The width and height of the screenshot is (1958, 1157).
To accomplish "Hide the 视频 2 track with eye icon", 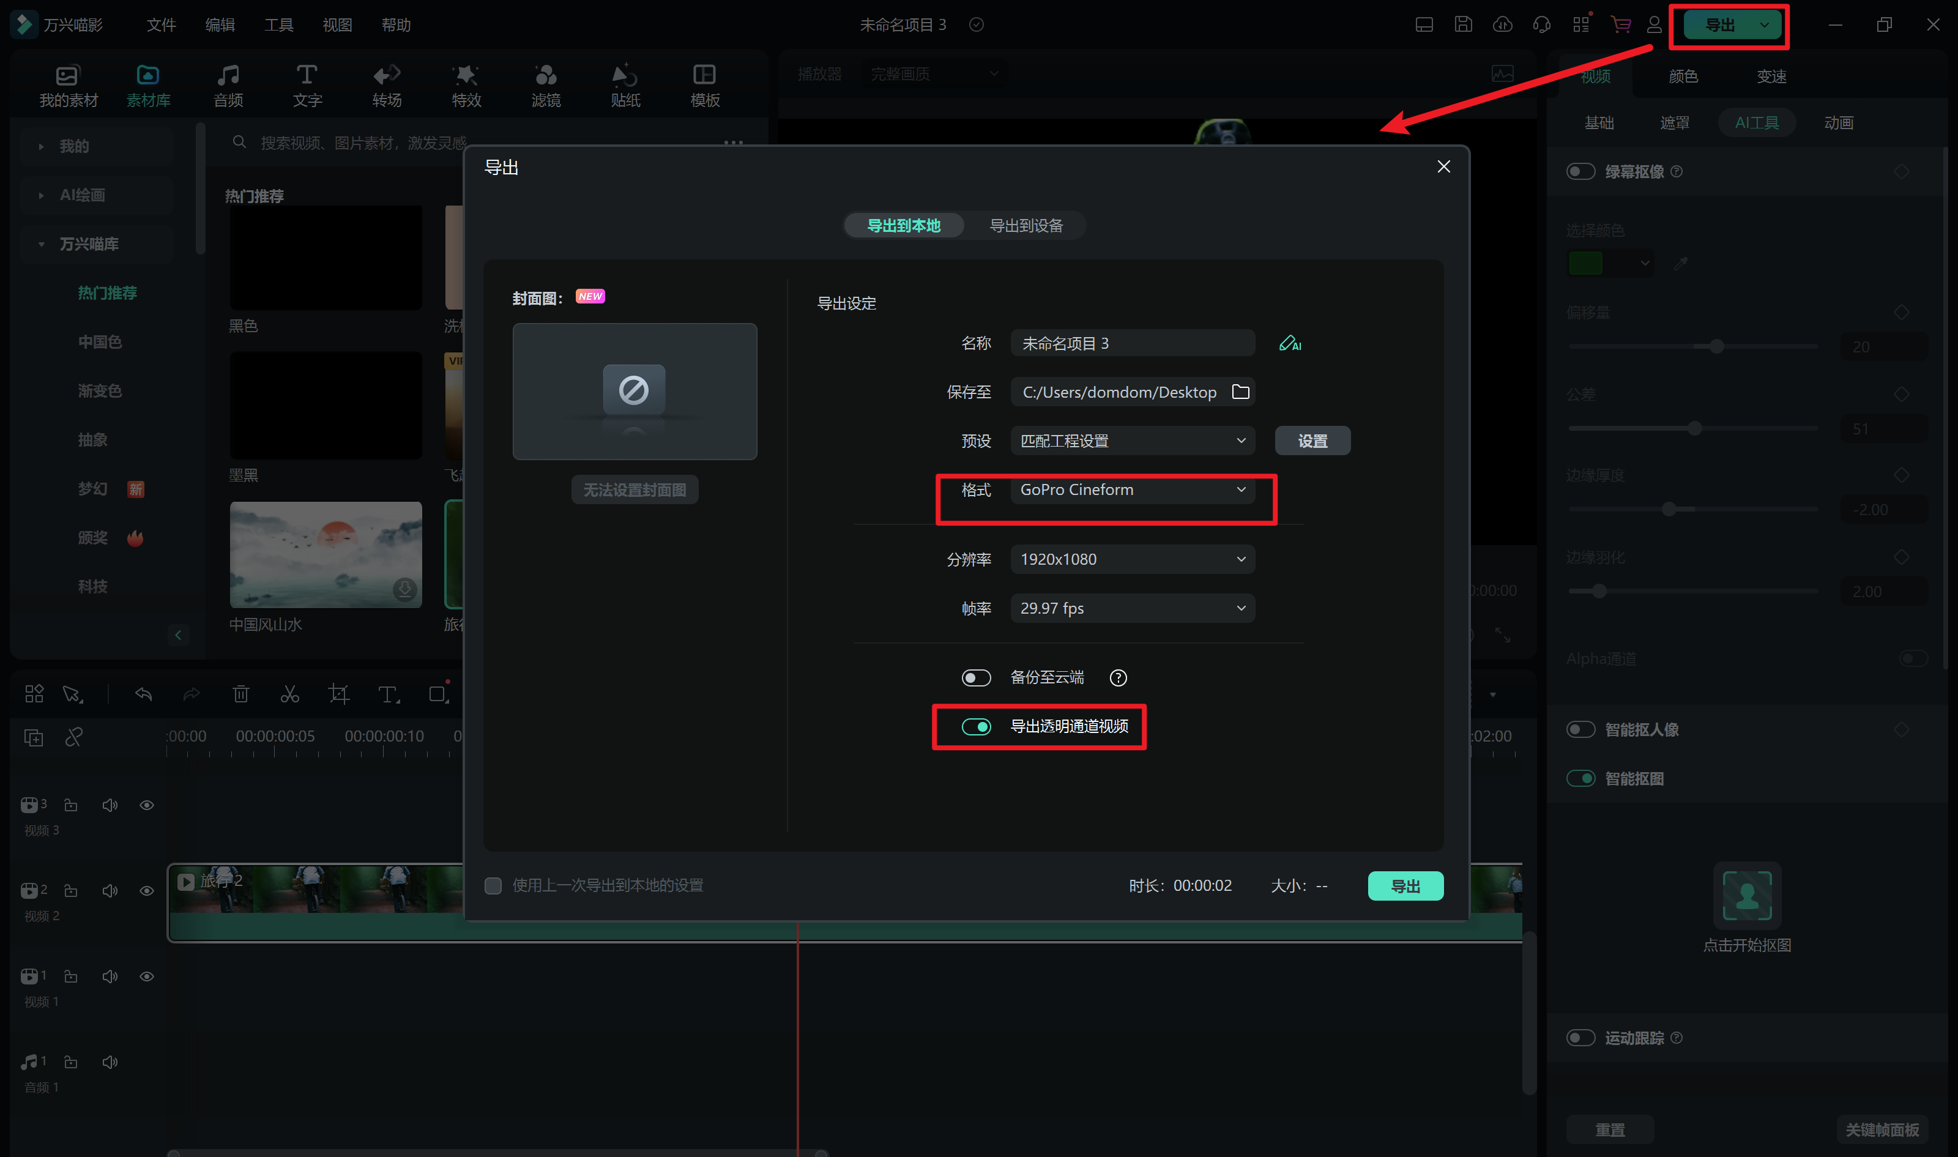I will [146, 890].
